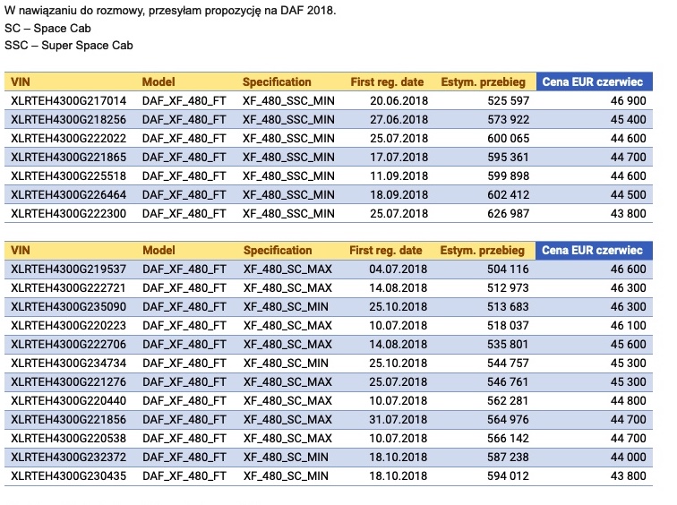The image size is (677, 505).
Task: Select VIN XLRTEH4300G235090
Action: click(69, 307)
